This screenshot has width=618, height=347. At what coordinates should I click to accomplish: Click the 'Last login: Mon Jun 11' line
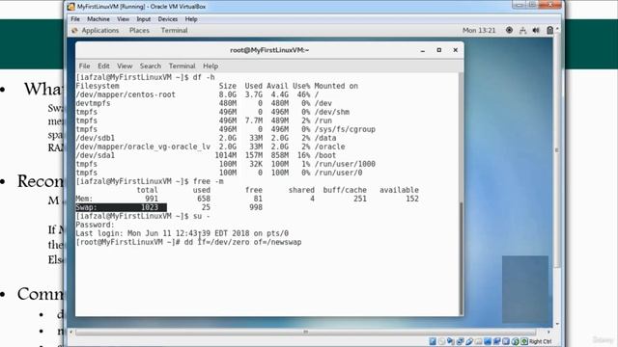(183, 233)
